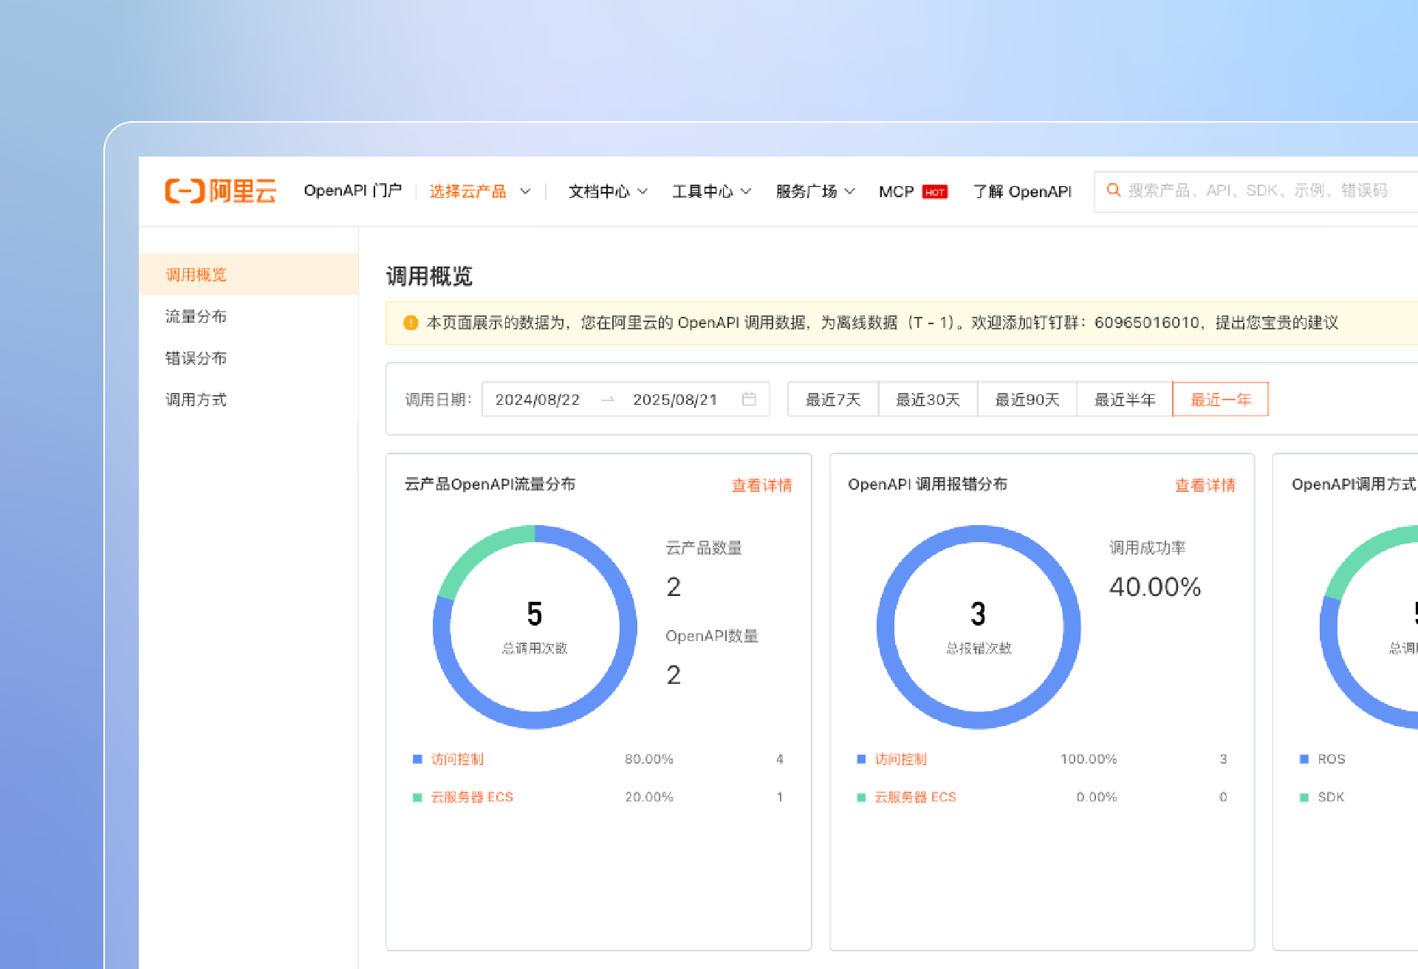Click the blue ROS legend square
Screen dimensions: 1418x969
(1304, 759)
